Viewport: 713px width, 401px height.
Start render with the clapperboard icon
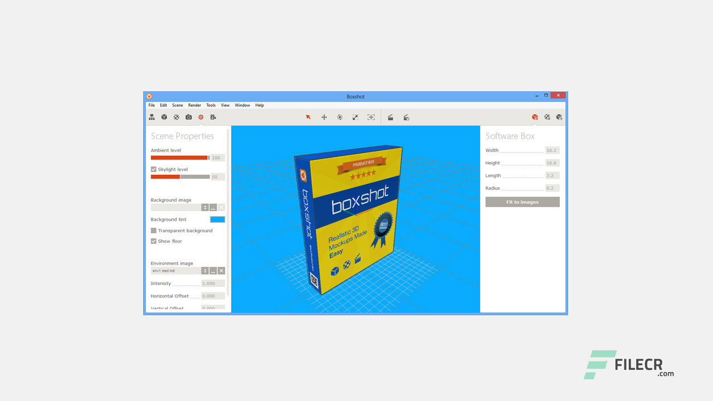click(x=390, y=117)
